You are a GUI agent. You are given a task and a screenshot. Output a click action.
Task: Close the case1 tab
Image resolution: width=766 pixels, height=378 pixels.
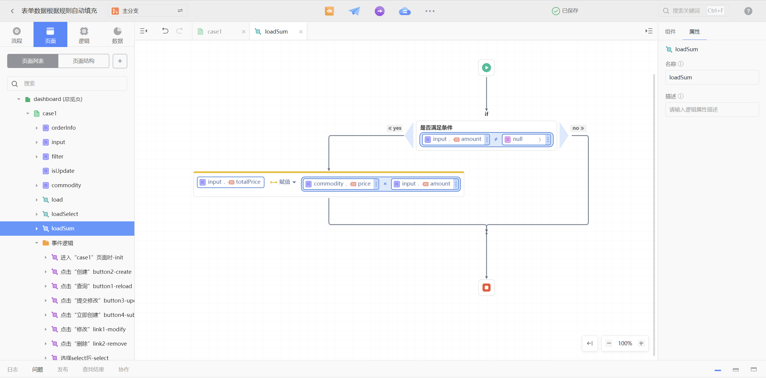pyautogui.click(x=244, y=32)
